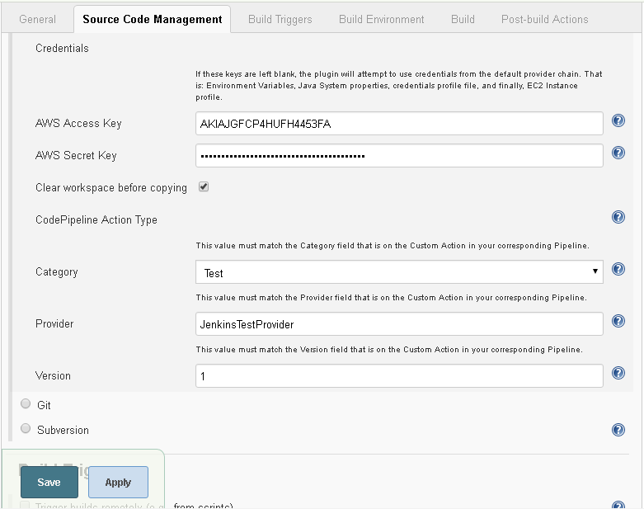Click the Clear workspace before copying label
The height and width of the screenshot is (509, 644).
(110, 188)
